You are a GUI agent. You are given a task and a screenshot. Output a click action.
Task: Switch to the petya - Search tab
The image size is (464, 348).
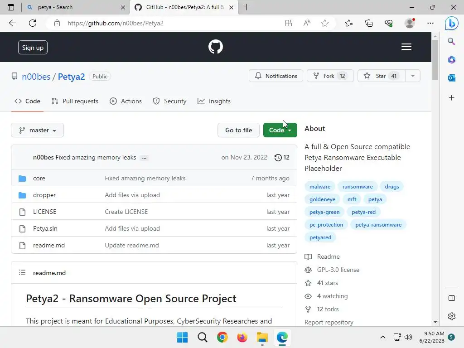click(x=76, y=7)
